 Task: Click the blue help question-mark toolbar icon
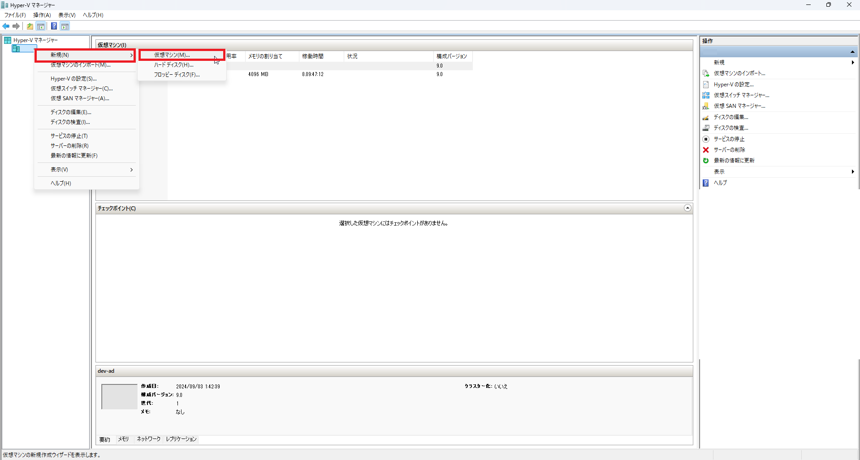54,26
